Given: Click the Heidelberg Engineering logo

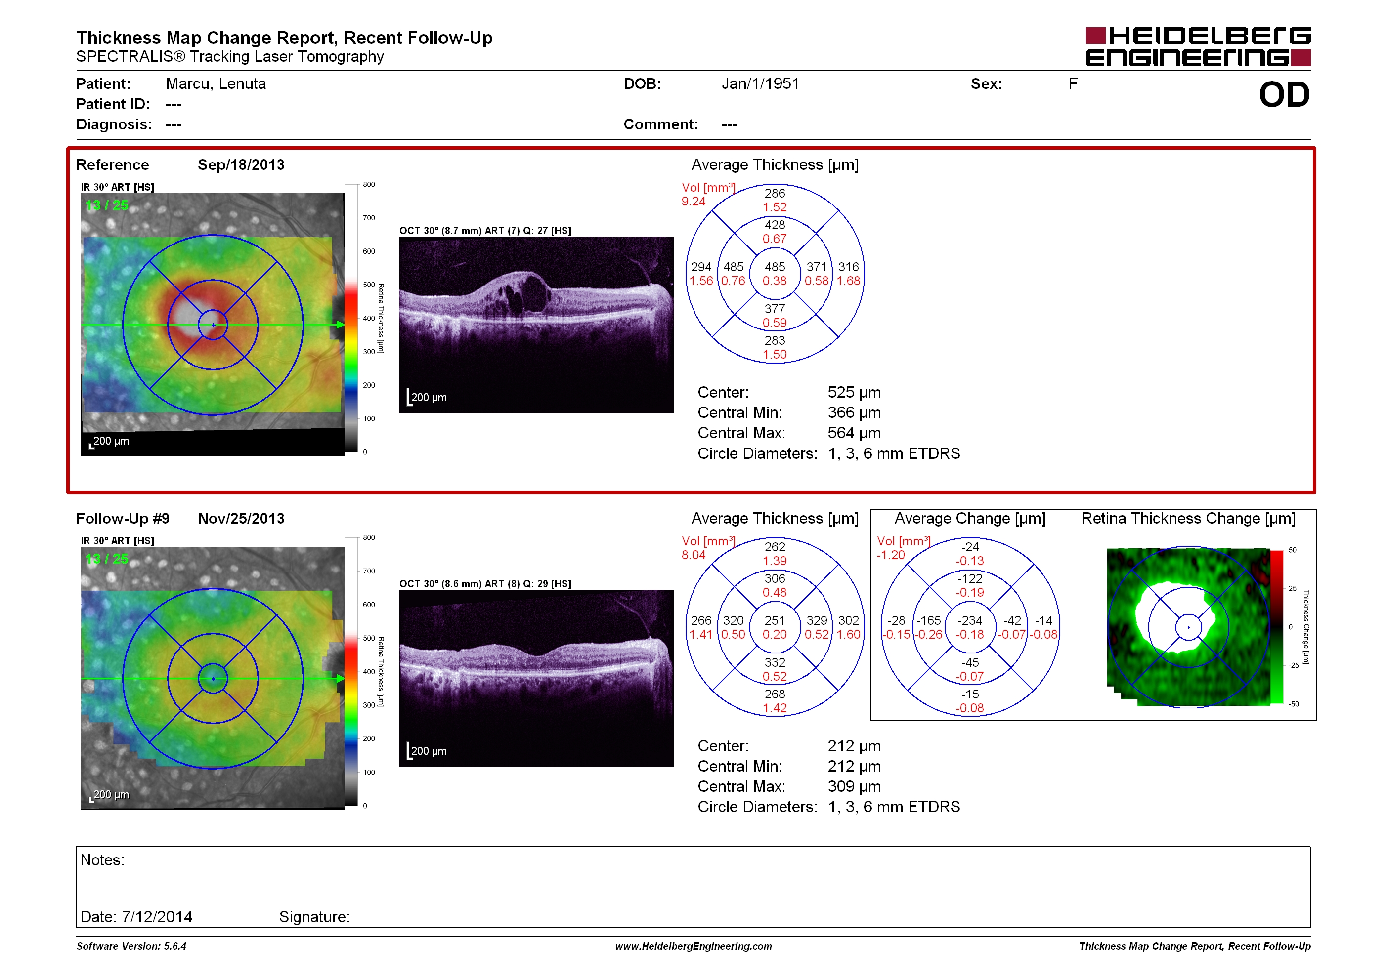Looking at the screenshot, I should tap(1198, 46).
